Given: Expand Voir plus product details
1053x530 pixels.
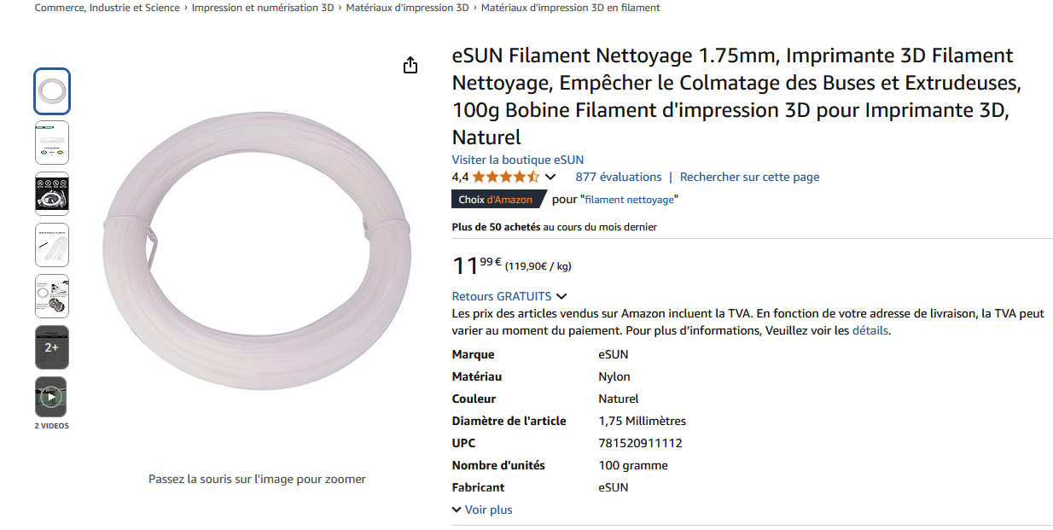Looking at the screenshot, I should [x=482, y=510].
